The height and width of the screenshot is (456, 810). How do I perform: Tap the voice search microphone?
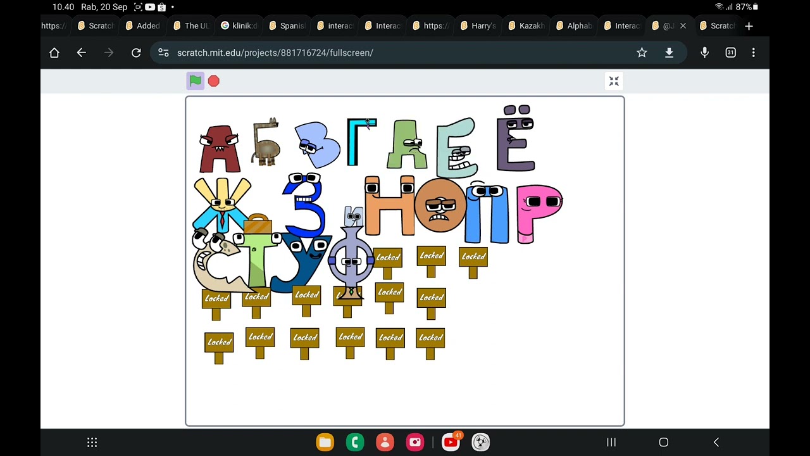(704, 53)
